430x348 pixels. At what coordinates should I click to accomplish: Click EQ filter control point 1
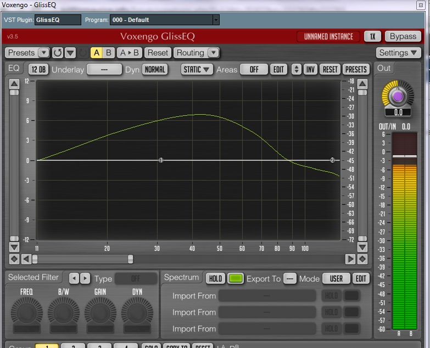coord(161,160)
